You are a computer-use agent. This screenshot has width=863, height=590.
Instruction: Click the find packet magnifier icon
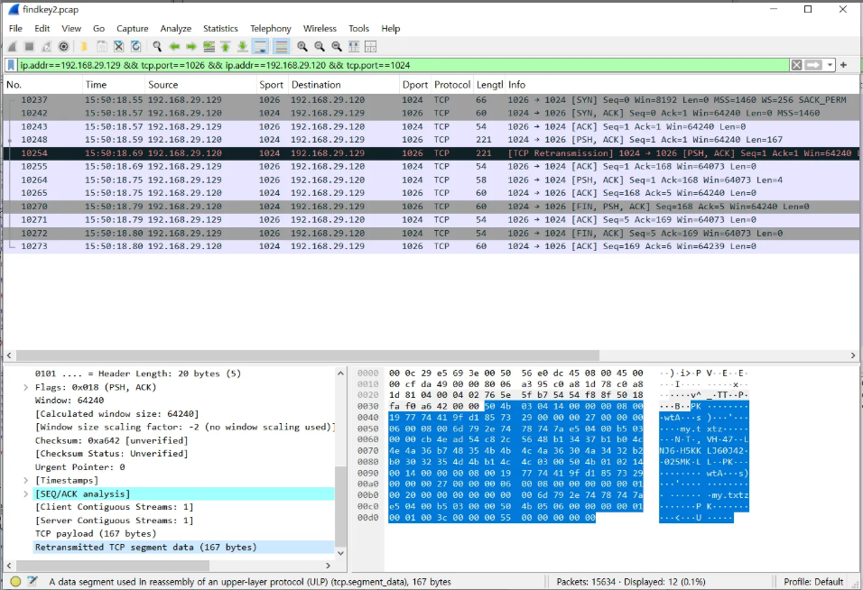157,47
